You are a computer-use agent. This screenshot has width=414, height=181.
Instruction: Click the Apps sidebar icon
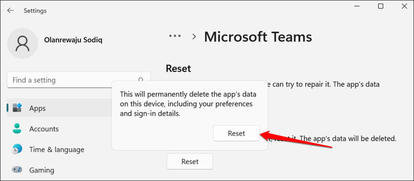click(x=17, y=108)
